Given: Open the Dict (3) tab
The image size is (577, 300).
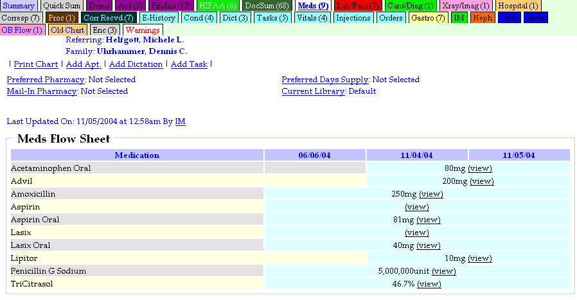Looking at the screenshot, I should (235, 18).
